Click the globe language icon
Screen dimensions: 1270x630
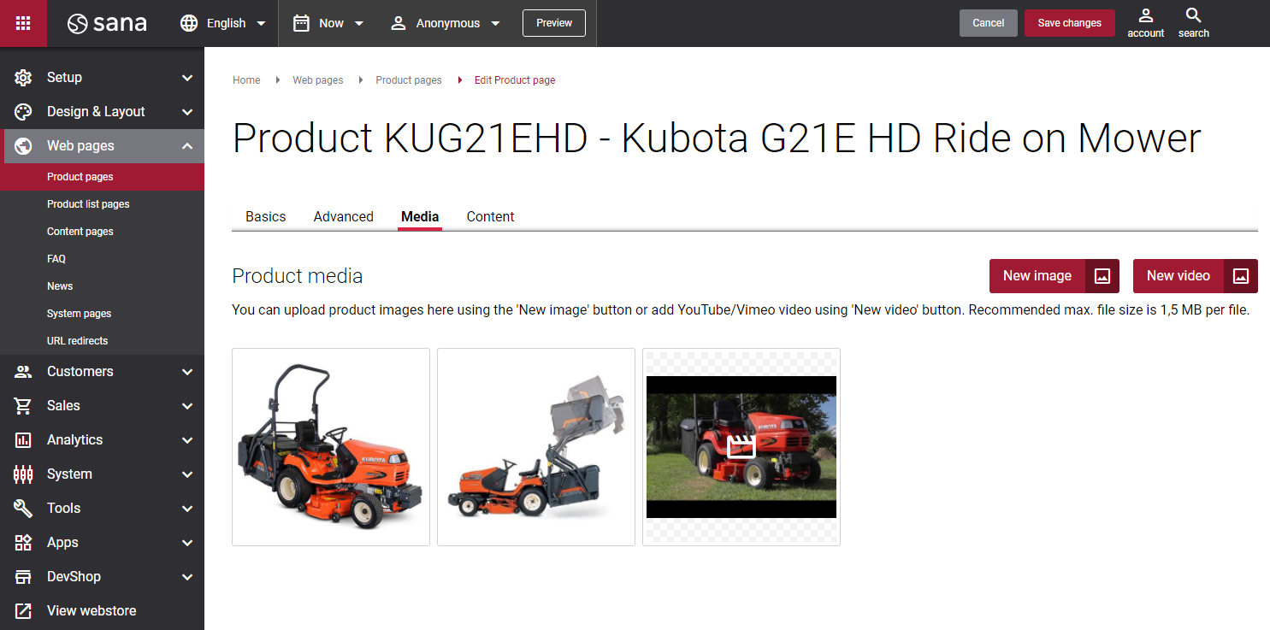coord(189,23)
